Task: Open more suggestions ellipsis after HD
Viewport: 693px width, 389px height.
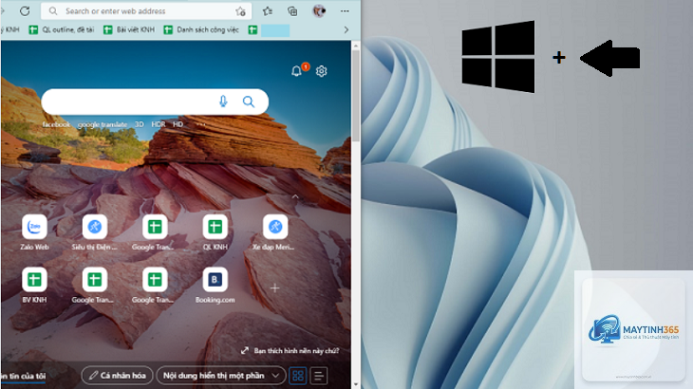Action: 201,124
